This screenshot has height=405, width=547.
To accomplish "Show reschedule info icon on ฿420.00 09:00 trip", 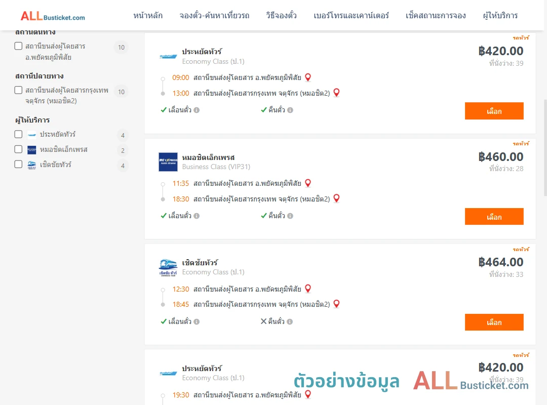I will point(197,110).
